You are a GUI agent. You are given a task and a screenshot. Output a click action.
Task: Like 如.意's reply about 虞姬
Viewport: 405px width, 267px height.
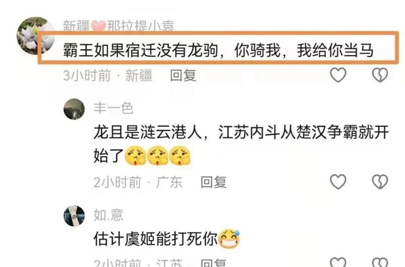coord(338,262)
